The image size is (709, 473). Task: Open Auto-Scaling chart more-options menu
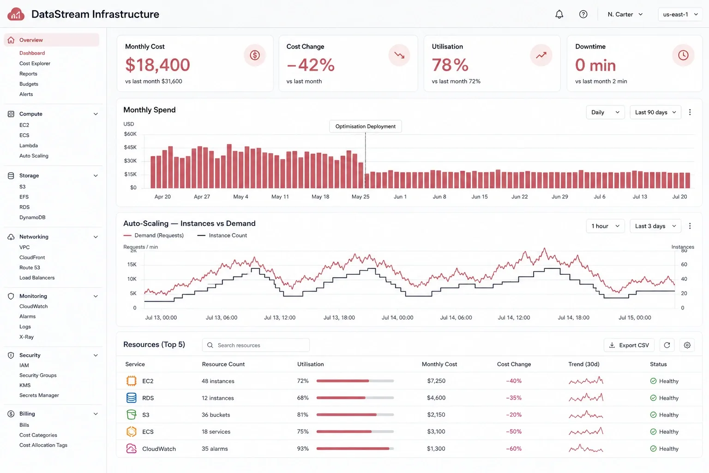coord(690,226)
